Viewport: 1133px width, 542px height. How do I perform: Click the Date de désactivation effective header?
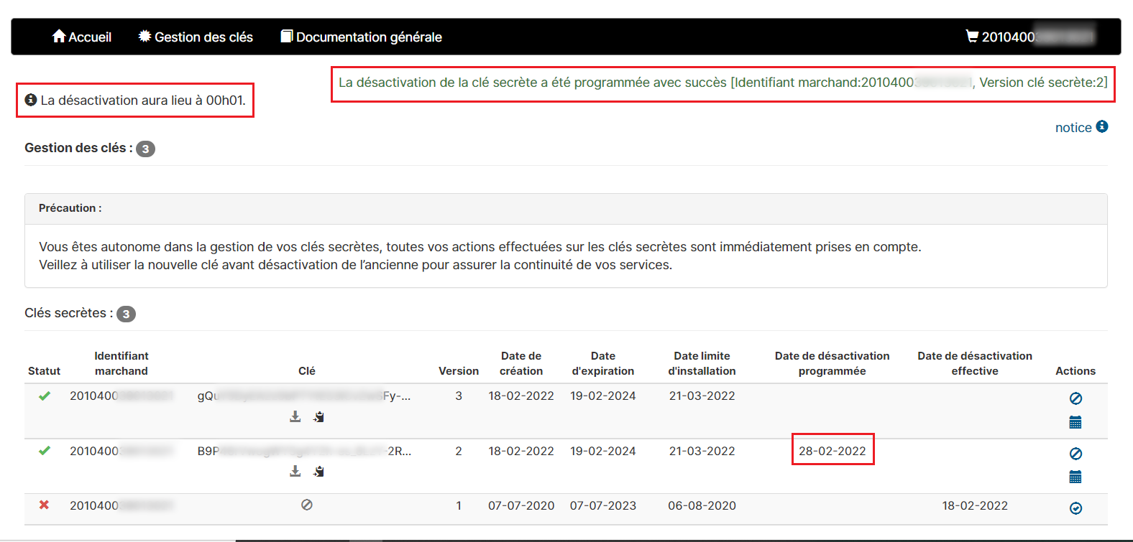click(x=975, y=363)
